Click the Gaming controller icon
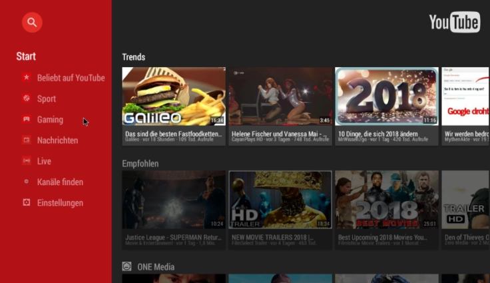 [27, 119]
